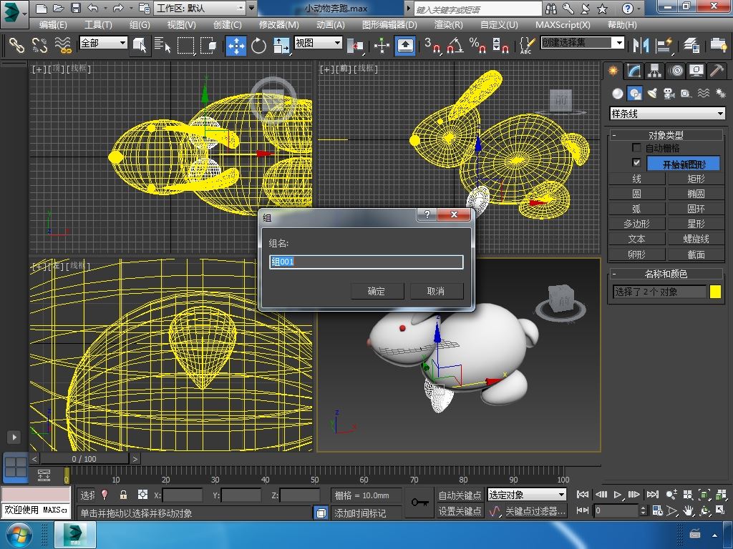
Task: Click the time slider 0 / 100 handle
Action: 84,459
